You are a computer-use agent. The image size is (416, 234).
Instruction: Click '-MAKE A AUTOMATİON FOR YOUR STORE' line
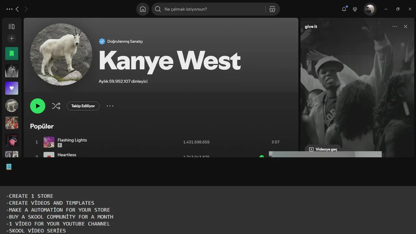58,210
